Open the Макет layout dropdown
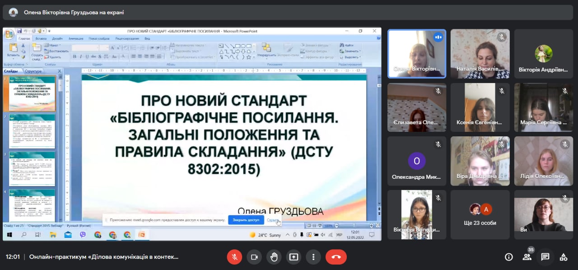 point(53,46)
